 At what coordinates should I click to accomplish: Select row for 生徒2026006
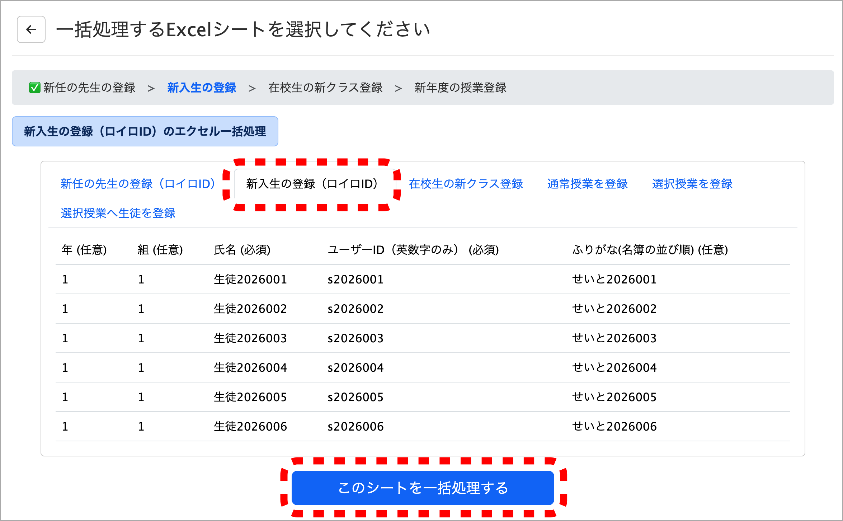[250, 426]
